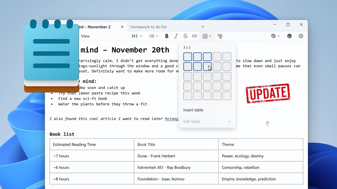Pick the 3 x 2 grid cell
The width and height of the screenshot is (337, 189).
pyautogui.click(x=207, y=66)
